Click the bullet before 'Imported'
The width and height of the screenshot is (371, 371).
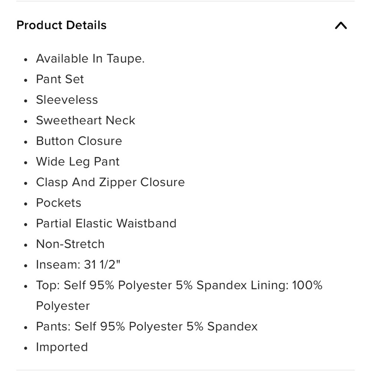(x=26, y=348)
